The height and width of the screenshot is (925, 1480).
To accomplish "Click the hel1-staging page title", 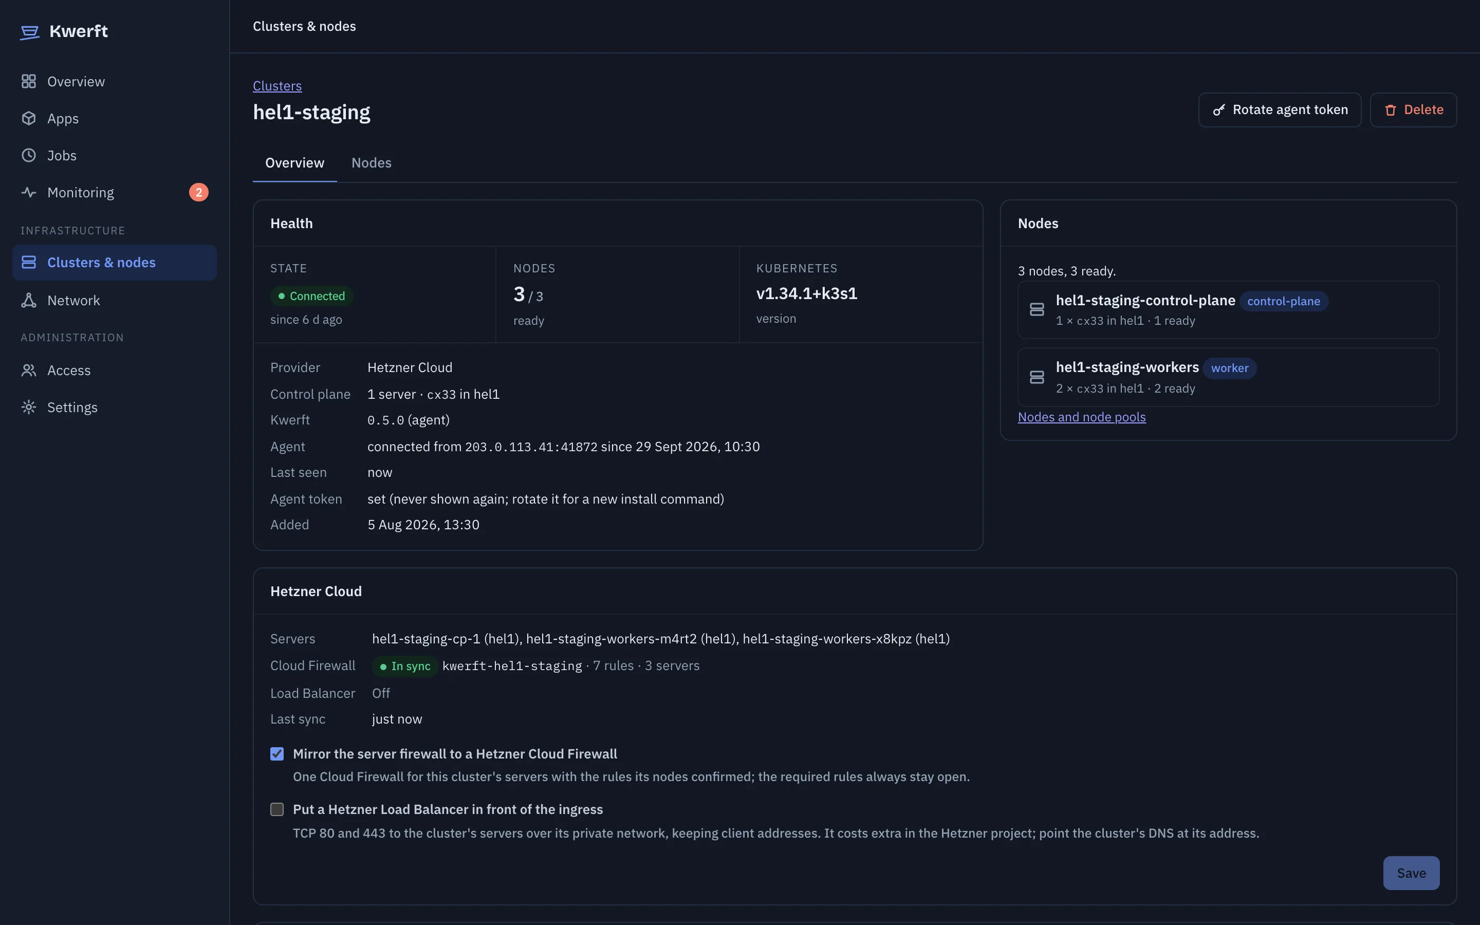I will [x=311, y=113].
